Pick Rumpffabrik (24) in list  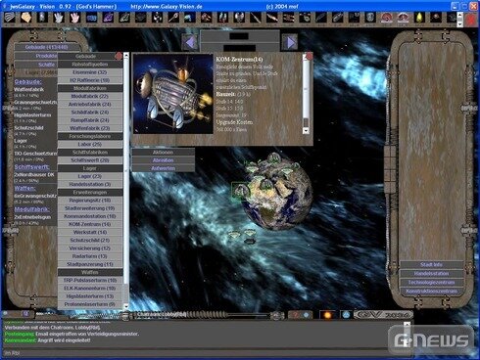pos(90,120)
